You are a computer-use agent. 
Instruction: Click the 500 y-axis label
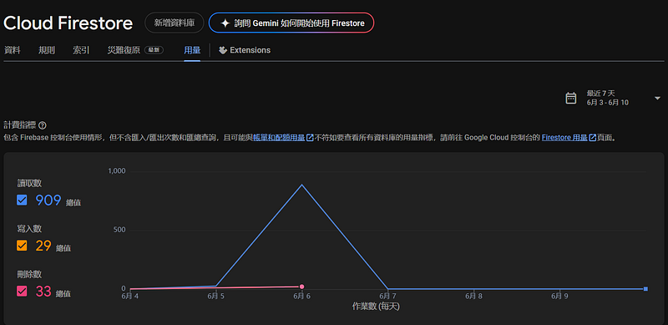[x=119, y=231]
